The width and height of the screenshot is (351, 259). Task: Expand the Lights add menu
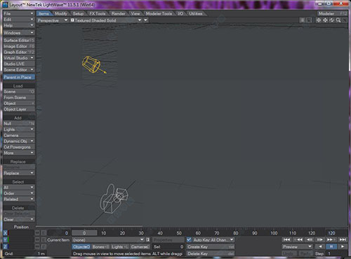click(x=19, y=129)
